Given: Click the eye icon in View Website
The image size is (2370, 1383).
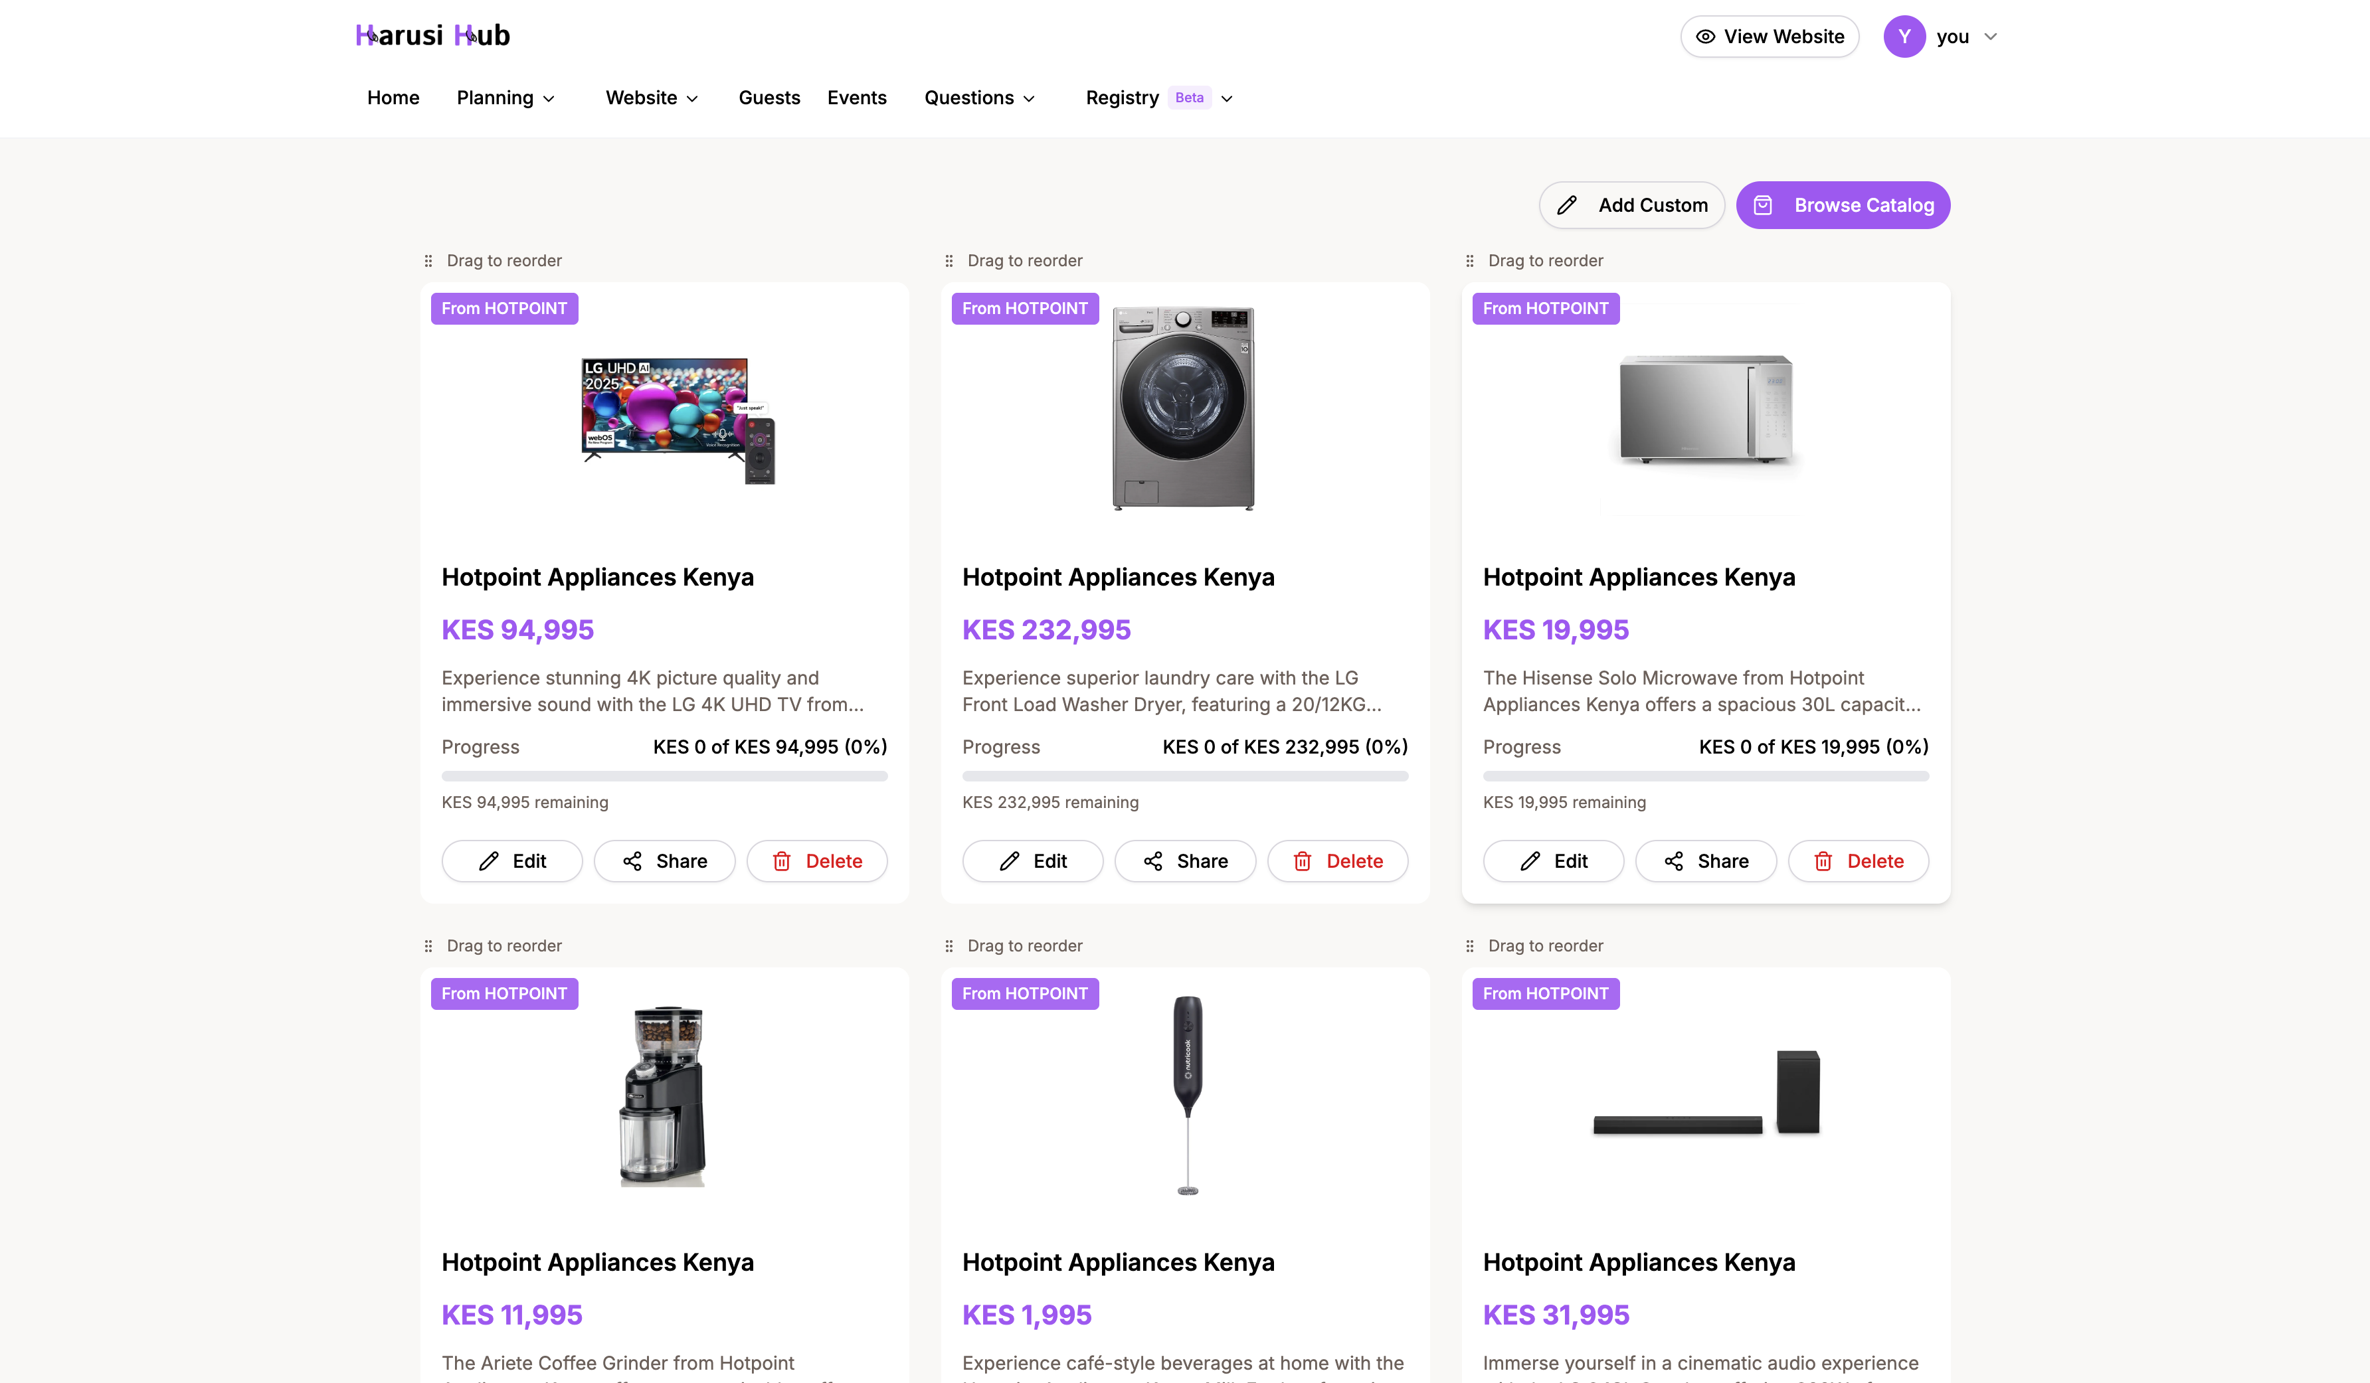Looking at the screenshot, I should (1705, 37).
